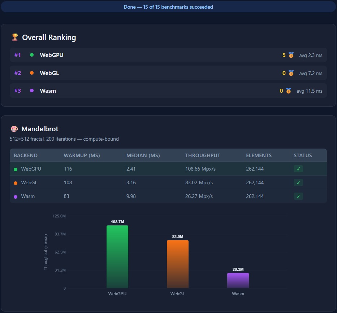Click the trophy icon beside Overall Ranking
337x313 pixels.
[x=14, y=37]
